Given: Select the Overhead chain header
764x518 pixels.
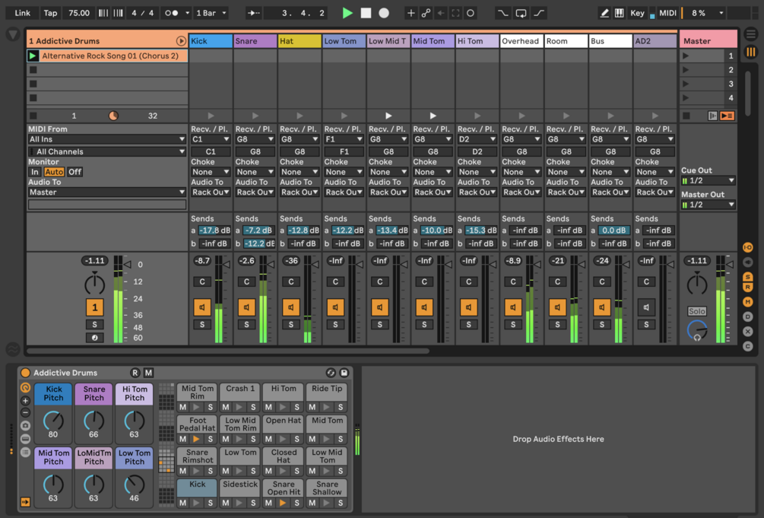Looking at the screenshot, I should (521, 41).
